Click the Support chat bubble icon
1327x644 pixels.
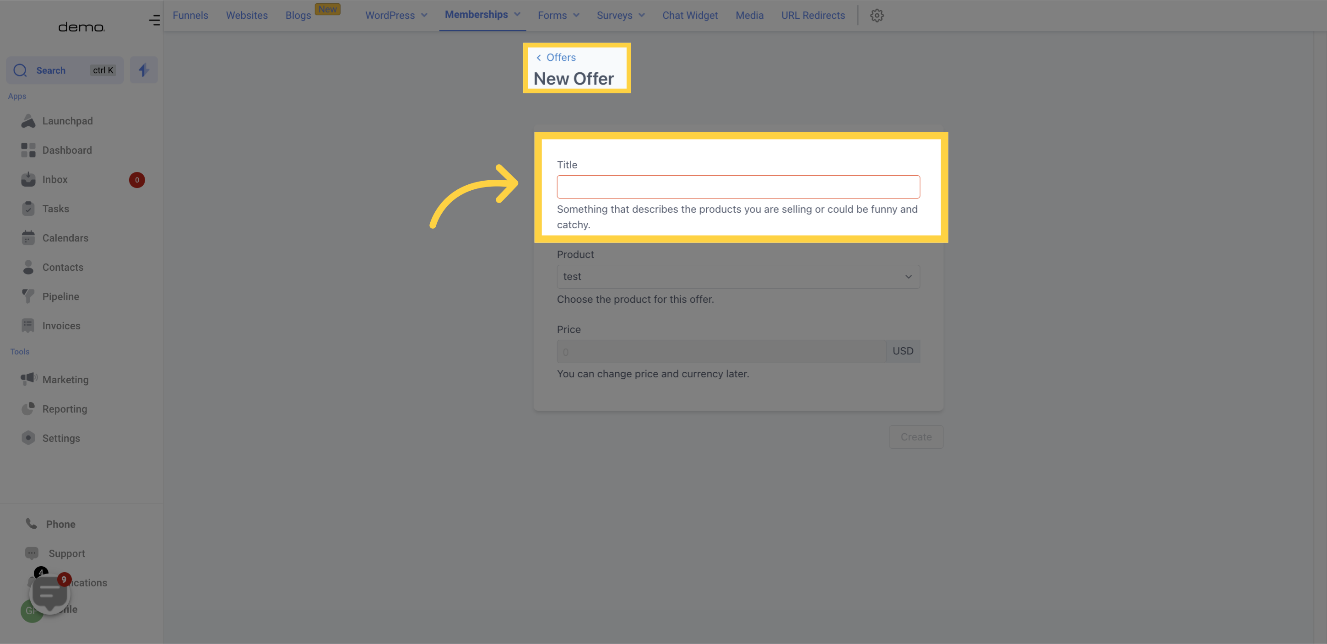click(32, 553)
